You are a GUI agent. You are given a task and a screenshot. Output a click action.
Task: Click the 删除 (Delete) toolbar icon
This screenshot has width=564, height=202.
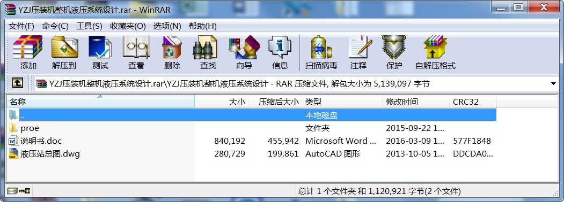(x=172, y=47)
